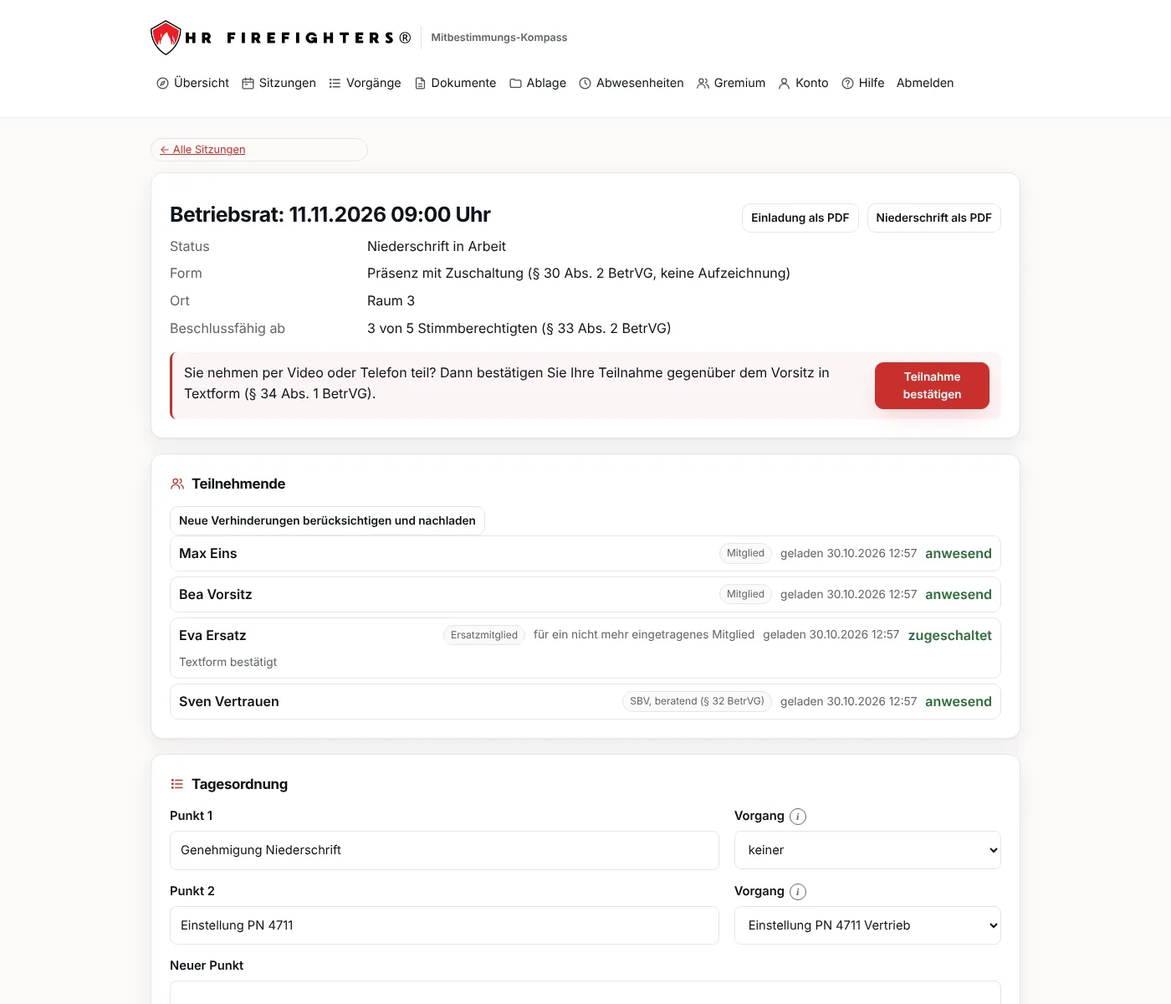
Task: Open the Vorgang dropdown showing Einstellung PN 4711 Vertrieb
Action: 867,925
